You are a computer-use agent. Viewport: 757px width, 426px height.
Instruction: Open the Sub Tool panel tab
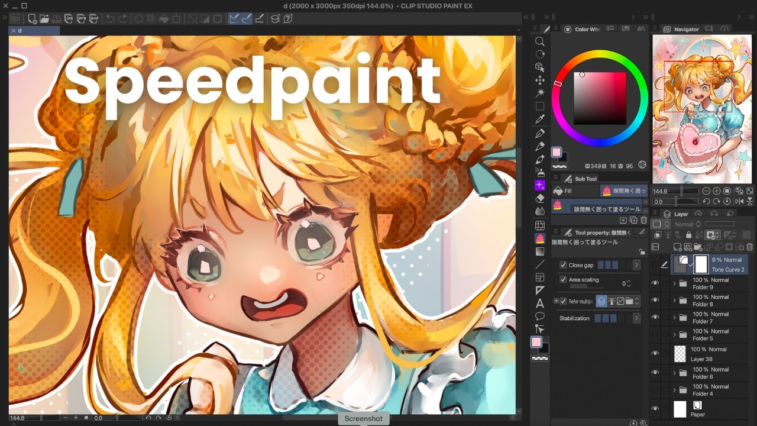coord(581,179)
